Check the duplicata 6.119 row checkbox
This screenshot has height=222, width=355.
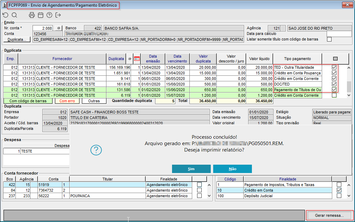(334, 95)
